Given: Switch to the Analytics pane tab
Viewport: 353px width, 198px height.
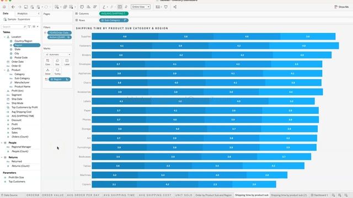Looking at the screenshot, I should click(22, 14).
